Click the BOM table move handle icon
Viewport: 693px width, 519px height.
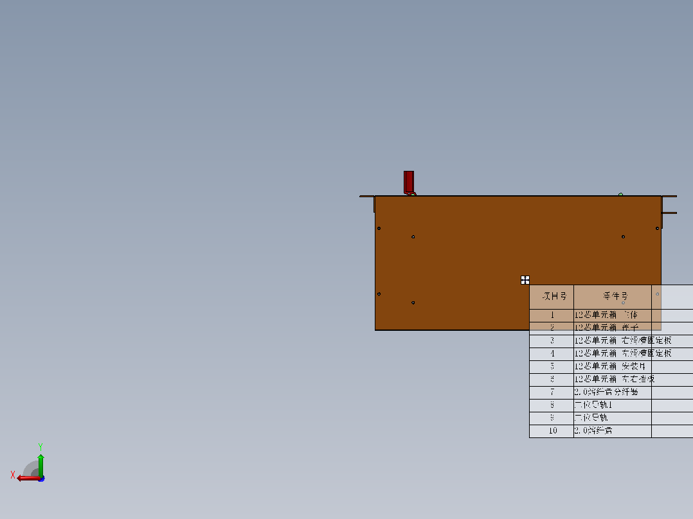(x=525, y=280)
